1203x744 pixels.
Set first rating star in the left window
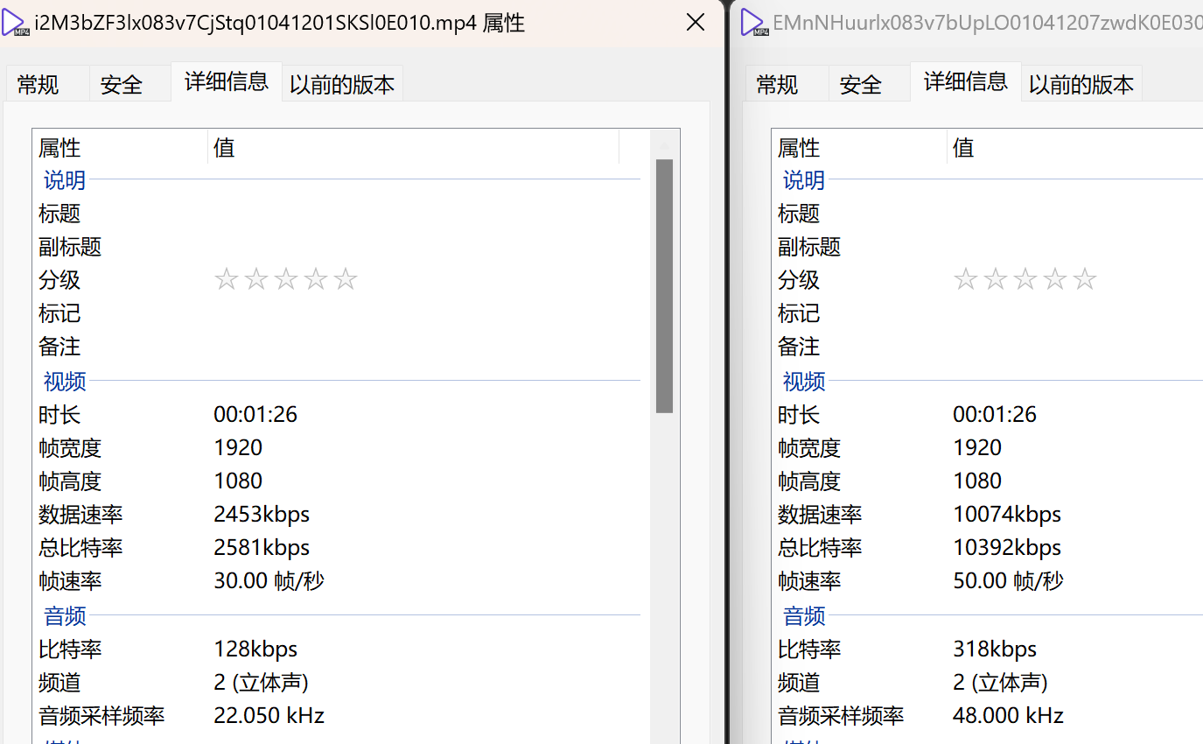[x=227, y=280]
